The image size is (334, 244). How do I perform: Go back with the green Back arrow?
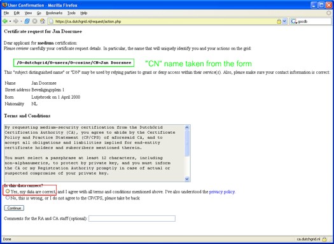pos(5,21)
